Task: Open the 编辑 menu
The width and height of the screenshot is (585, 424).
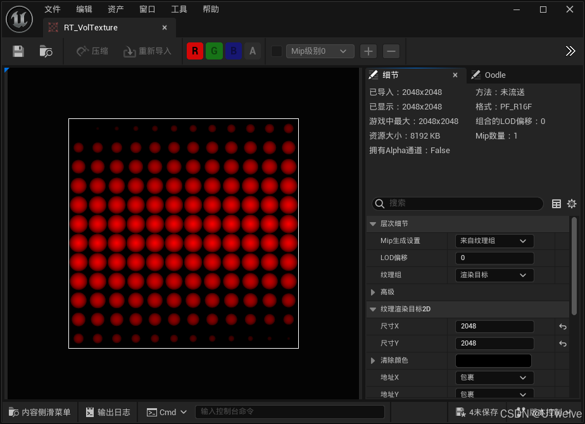Action: coord(84,9)
